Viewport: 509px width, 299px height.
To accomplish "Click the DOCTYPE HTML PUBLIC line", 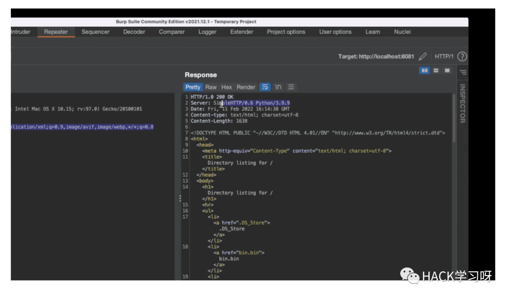I will [318, 133].
